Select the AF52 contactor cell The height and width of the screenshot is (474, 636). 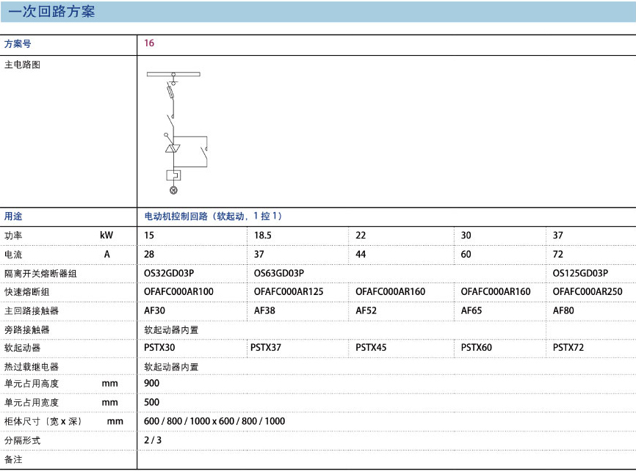(x=366, y=310)
